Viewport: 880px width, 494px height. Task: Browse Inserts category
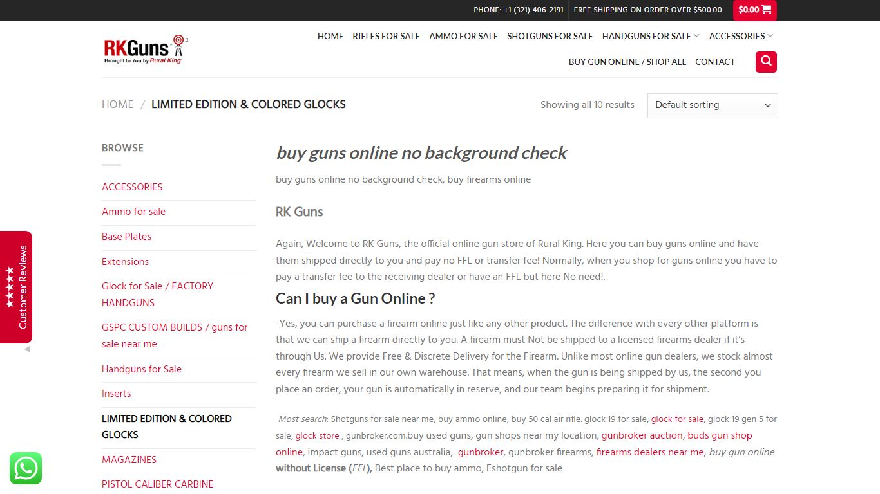[116, 394]
